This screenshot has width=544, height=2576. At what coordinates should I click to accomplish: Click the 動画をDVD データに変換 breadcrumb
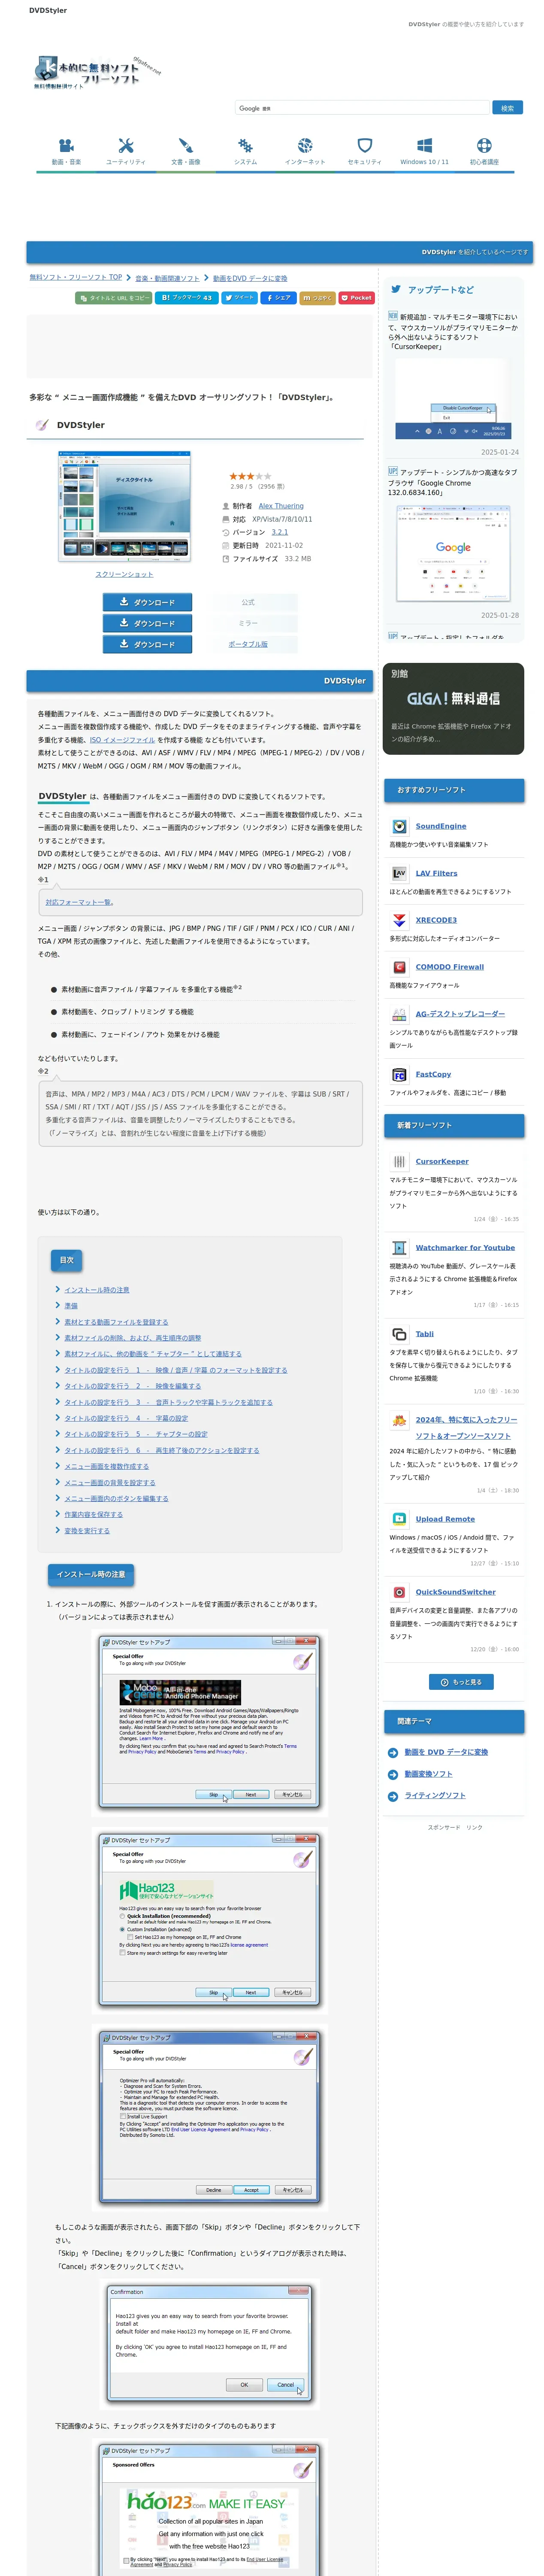tap(250, 278)
